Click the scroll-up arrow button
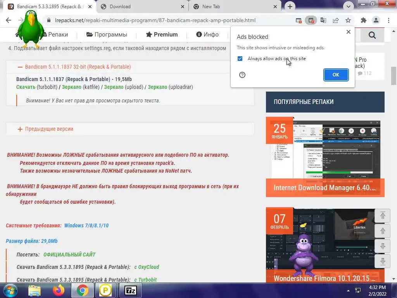Image resolution: width=397 pixels, height=298 pixels. click(x=383, y=231)
